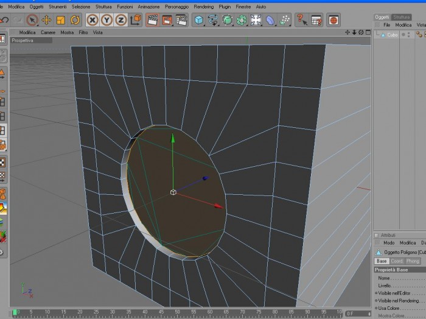Render the active view clapperboard
Viewport: 426px width, 319px height.
click(152, 20)
